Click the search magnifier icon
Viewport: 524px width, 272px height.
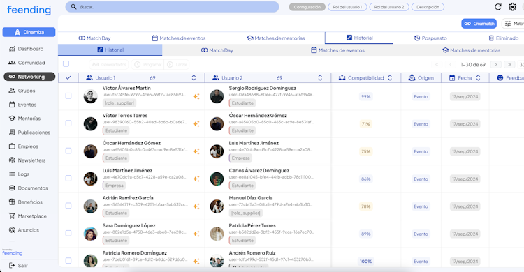pyautogui.click(x=73, y=7)
